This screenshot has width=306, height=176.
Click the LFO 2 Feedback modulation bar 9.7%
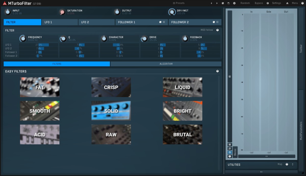(201, 49)
